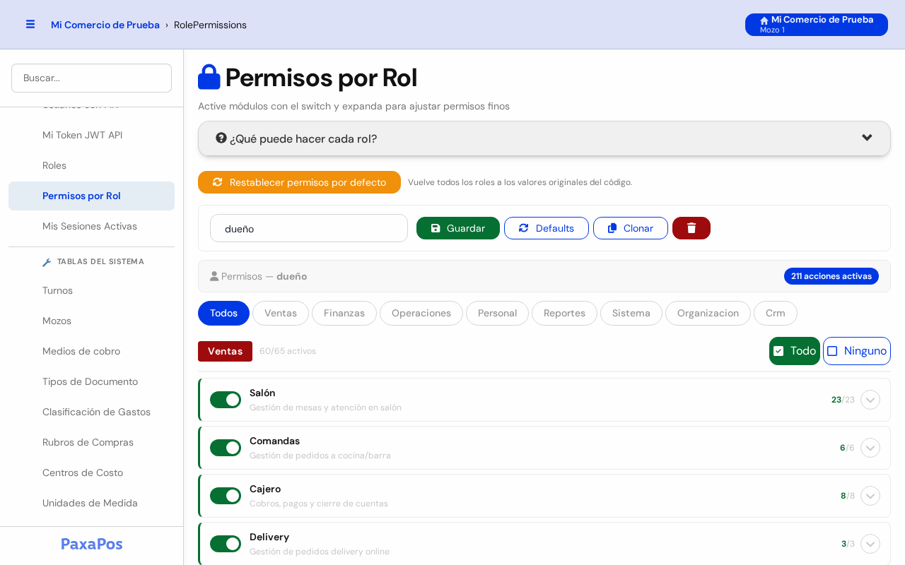This screenshot has height=565, width=905.
Task: Switch to the Operaciones filter tab
Action: 421,313
